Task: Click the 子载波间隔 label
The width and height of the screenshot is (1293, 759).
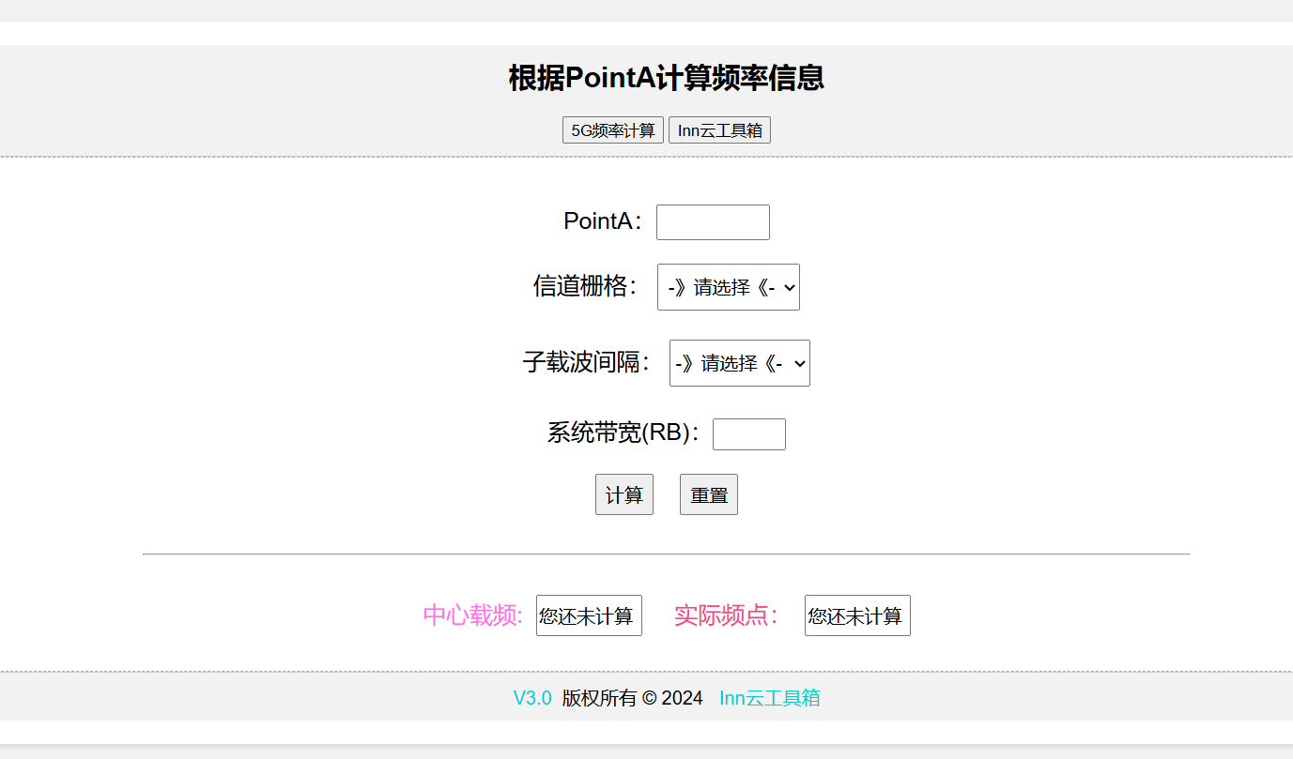Action: click(588, 362)
